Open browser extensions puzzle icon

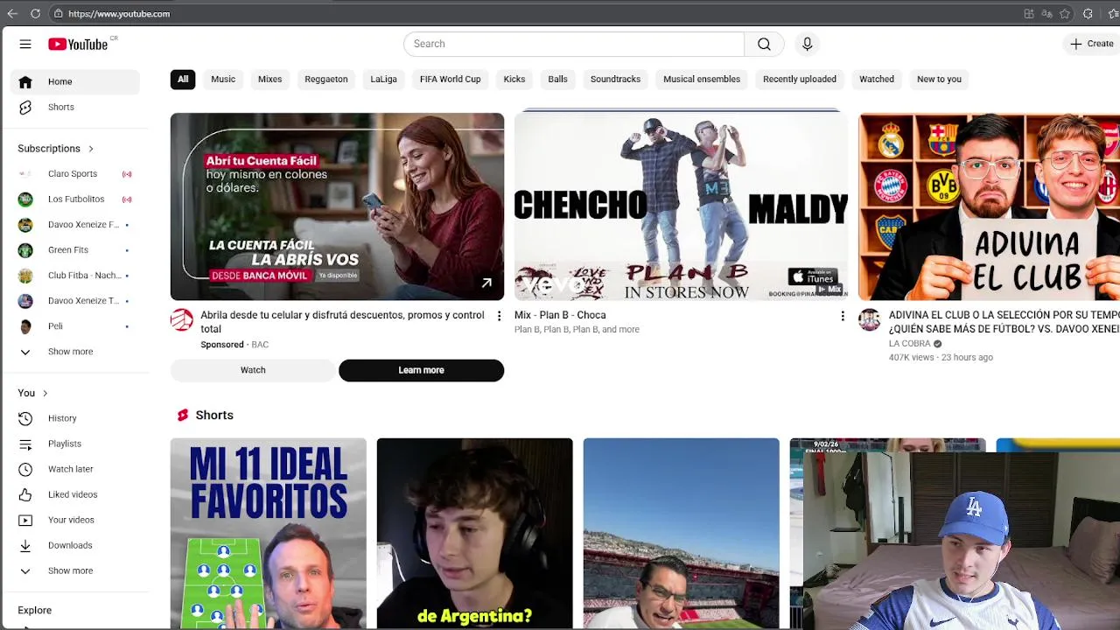[1088, 13]
